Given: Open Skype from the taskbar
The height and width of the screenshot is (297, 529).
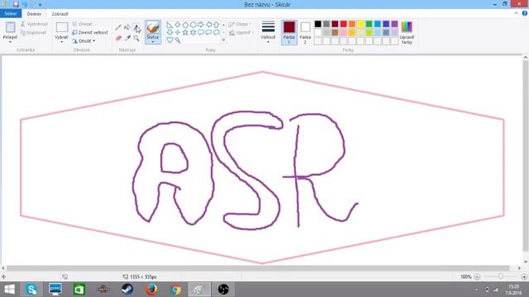Looking at the screenshot, I should [31, 290].
